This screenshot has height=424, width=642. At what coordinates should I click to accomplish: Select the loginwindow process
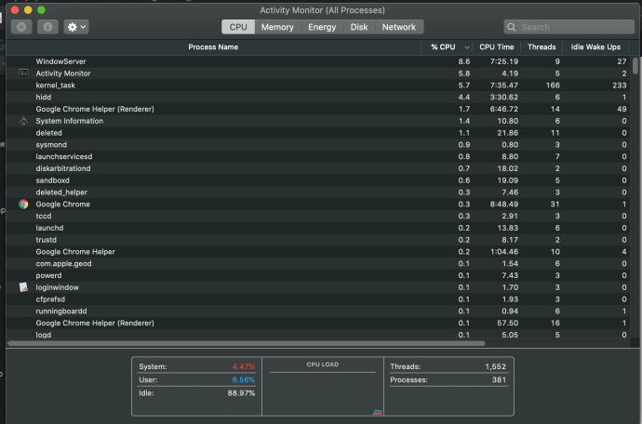[x=318, y=287]
